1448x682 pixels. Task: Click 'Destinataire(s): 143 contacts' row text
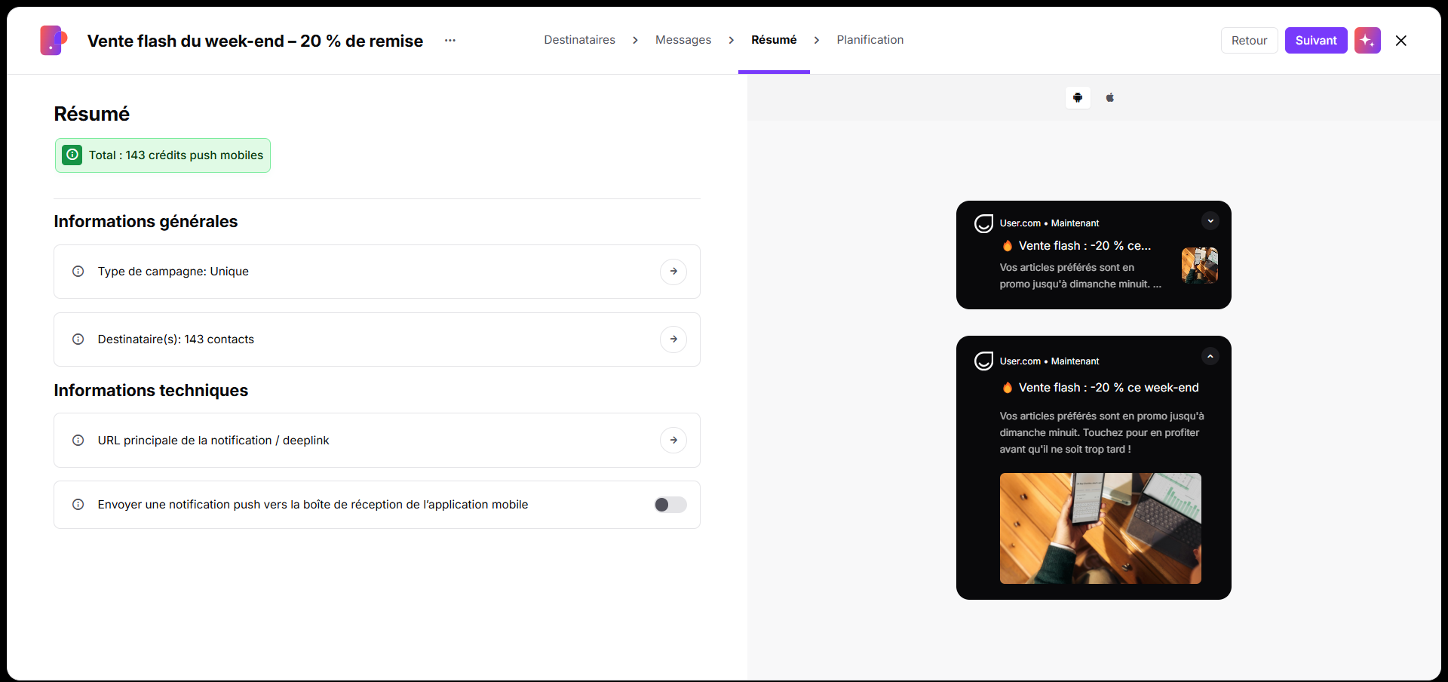point(176,339)
